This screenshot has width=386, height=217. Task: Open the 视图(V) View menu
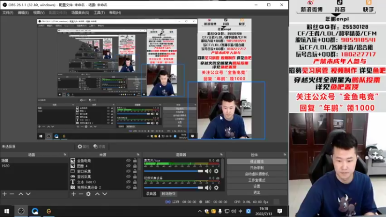[39, 13]
